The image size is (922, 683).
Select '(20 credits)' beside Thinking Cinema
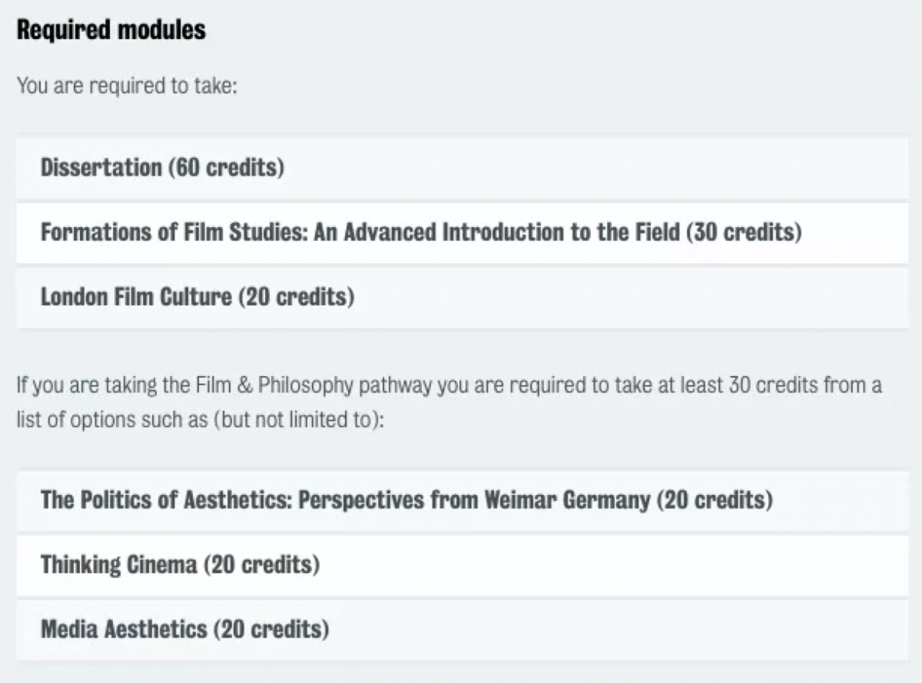click(x=261, y=566)
